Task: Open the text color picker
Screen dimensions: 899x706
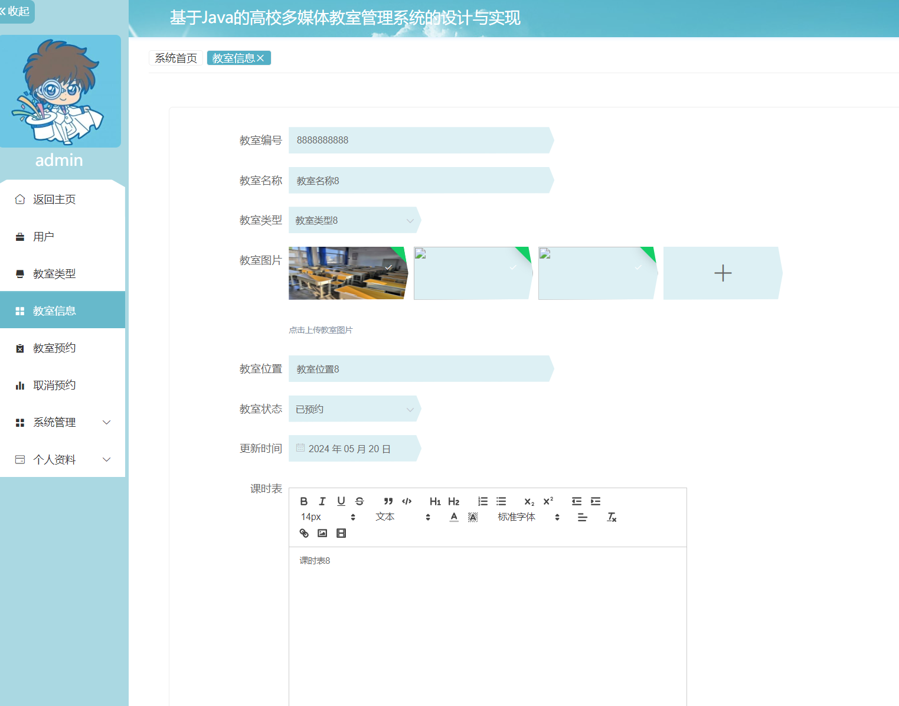Action: pos(454,517)
